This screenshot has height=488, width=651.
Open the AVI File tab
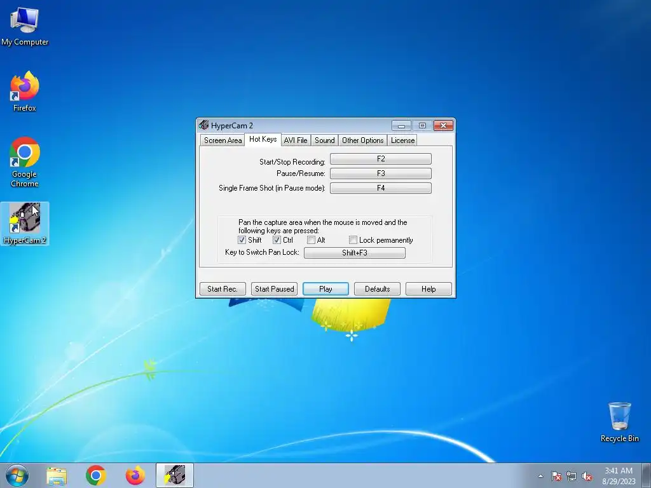296,140
